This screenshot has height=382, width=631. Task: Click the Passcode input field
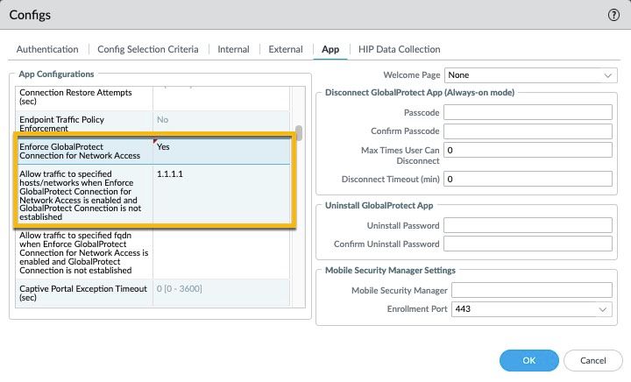point(527,112)
